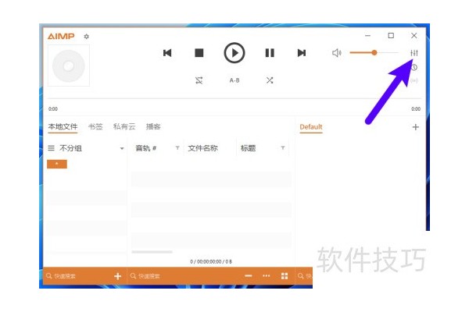Open more options three-dots menu
Image resolution: width=469 pixels, height=312 pixels.
(267, 276)
